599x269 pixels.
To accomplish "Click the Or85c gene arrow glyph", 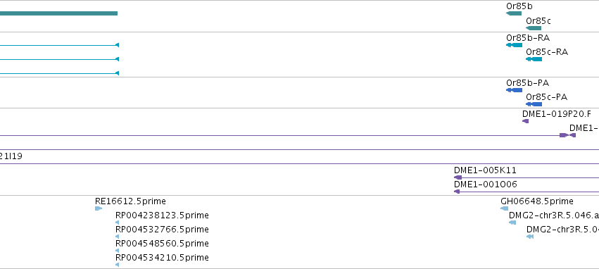I will [534, 28].
